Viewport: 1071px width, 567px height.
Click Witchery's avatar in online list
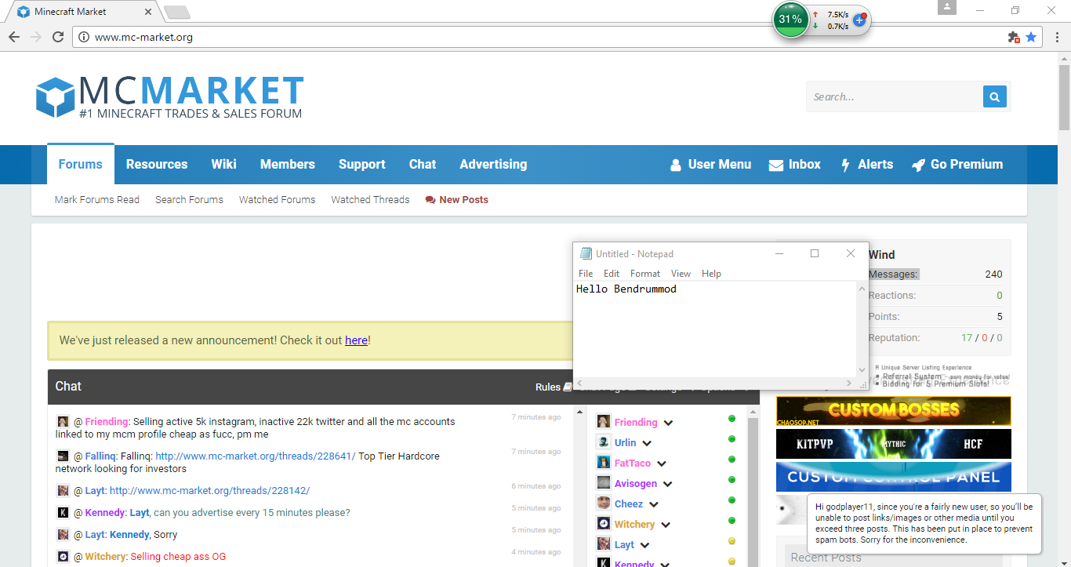coord(604,524)
